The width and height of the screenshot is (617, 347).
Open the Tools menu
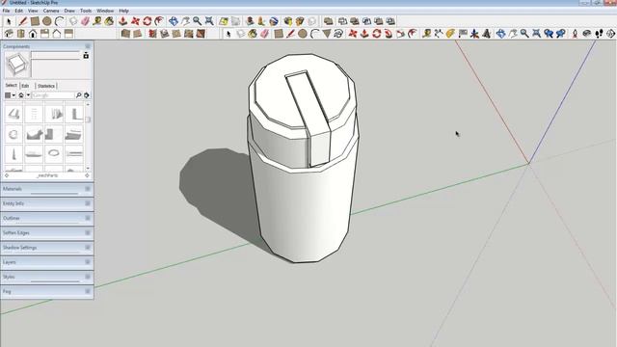coord(86,11)
